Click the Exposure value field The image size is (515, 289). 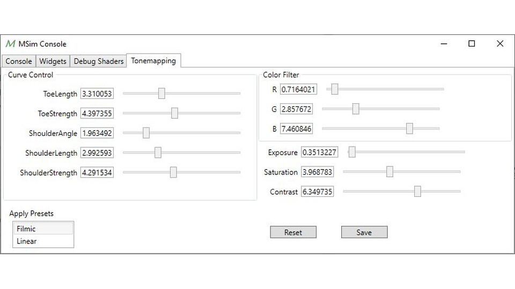pos(319,152)
